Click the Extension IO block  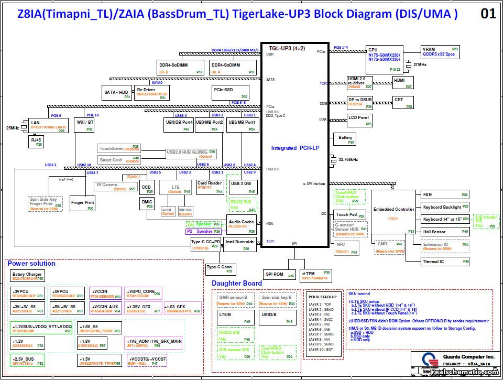pyautogui.click(x=445, y=246)
